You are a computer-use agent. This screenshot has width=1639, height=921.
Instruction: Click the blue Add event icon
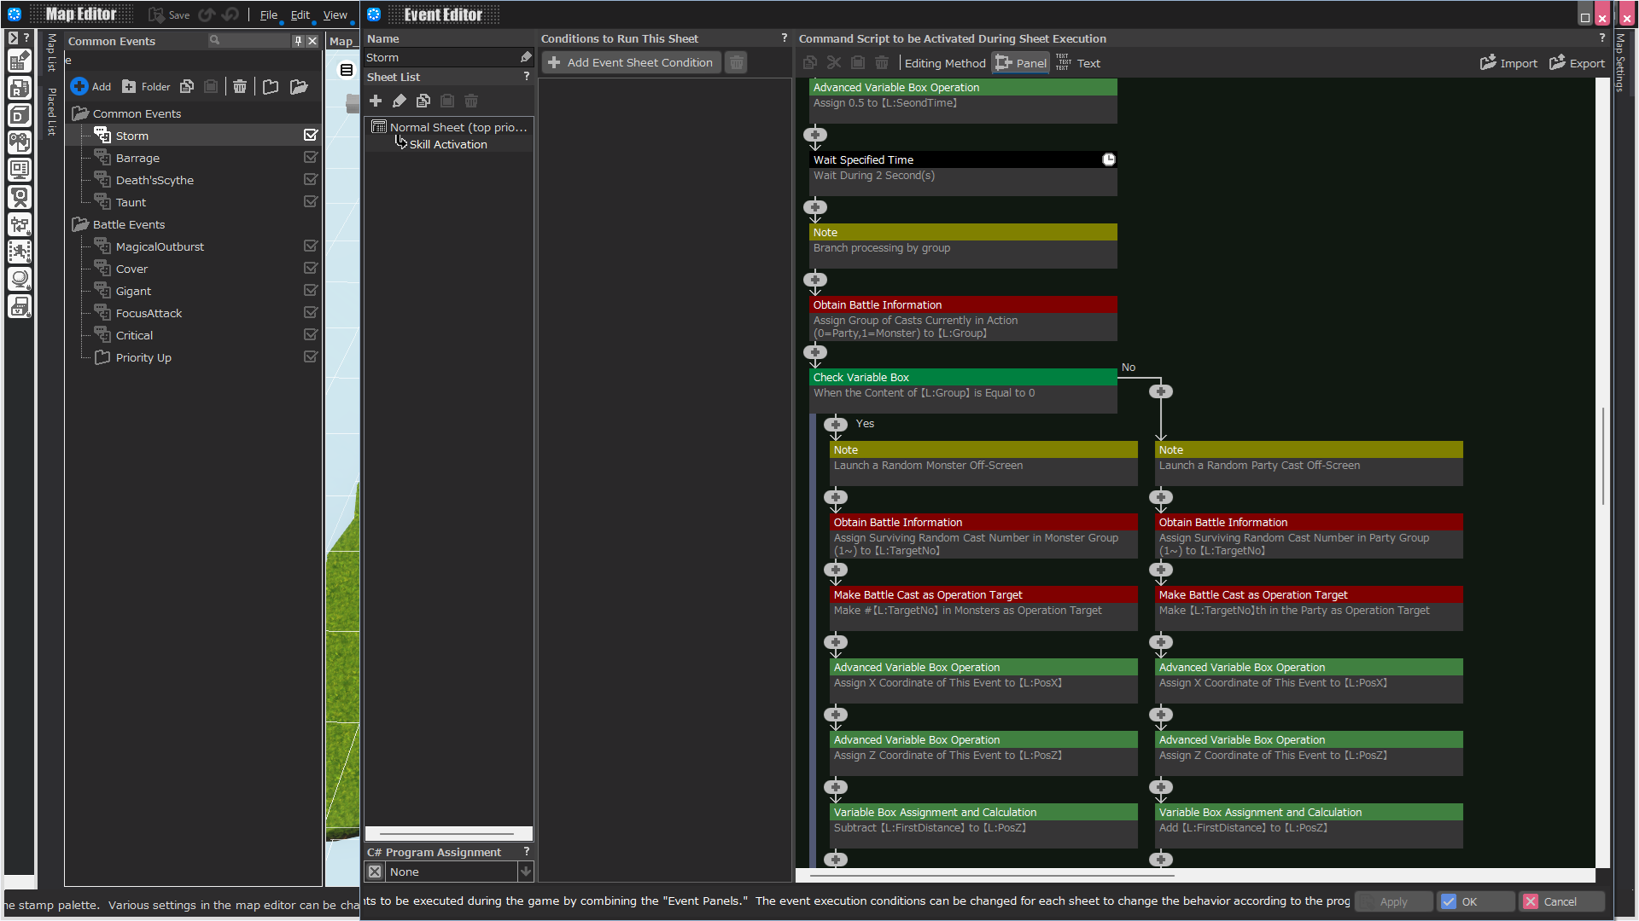click(x=79, y=86)
